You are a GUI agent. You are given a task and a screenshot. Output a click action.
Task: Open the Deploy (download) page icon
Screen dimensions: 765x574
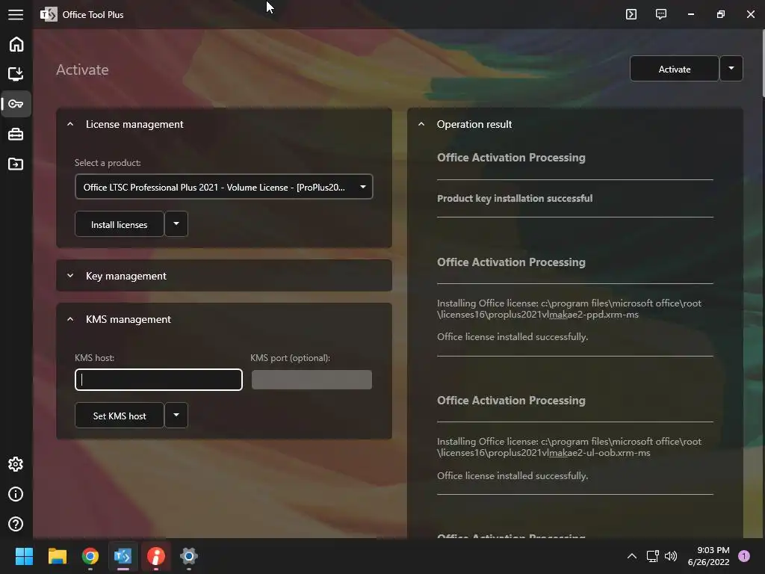pos(16,74)
